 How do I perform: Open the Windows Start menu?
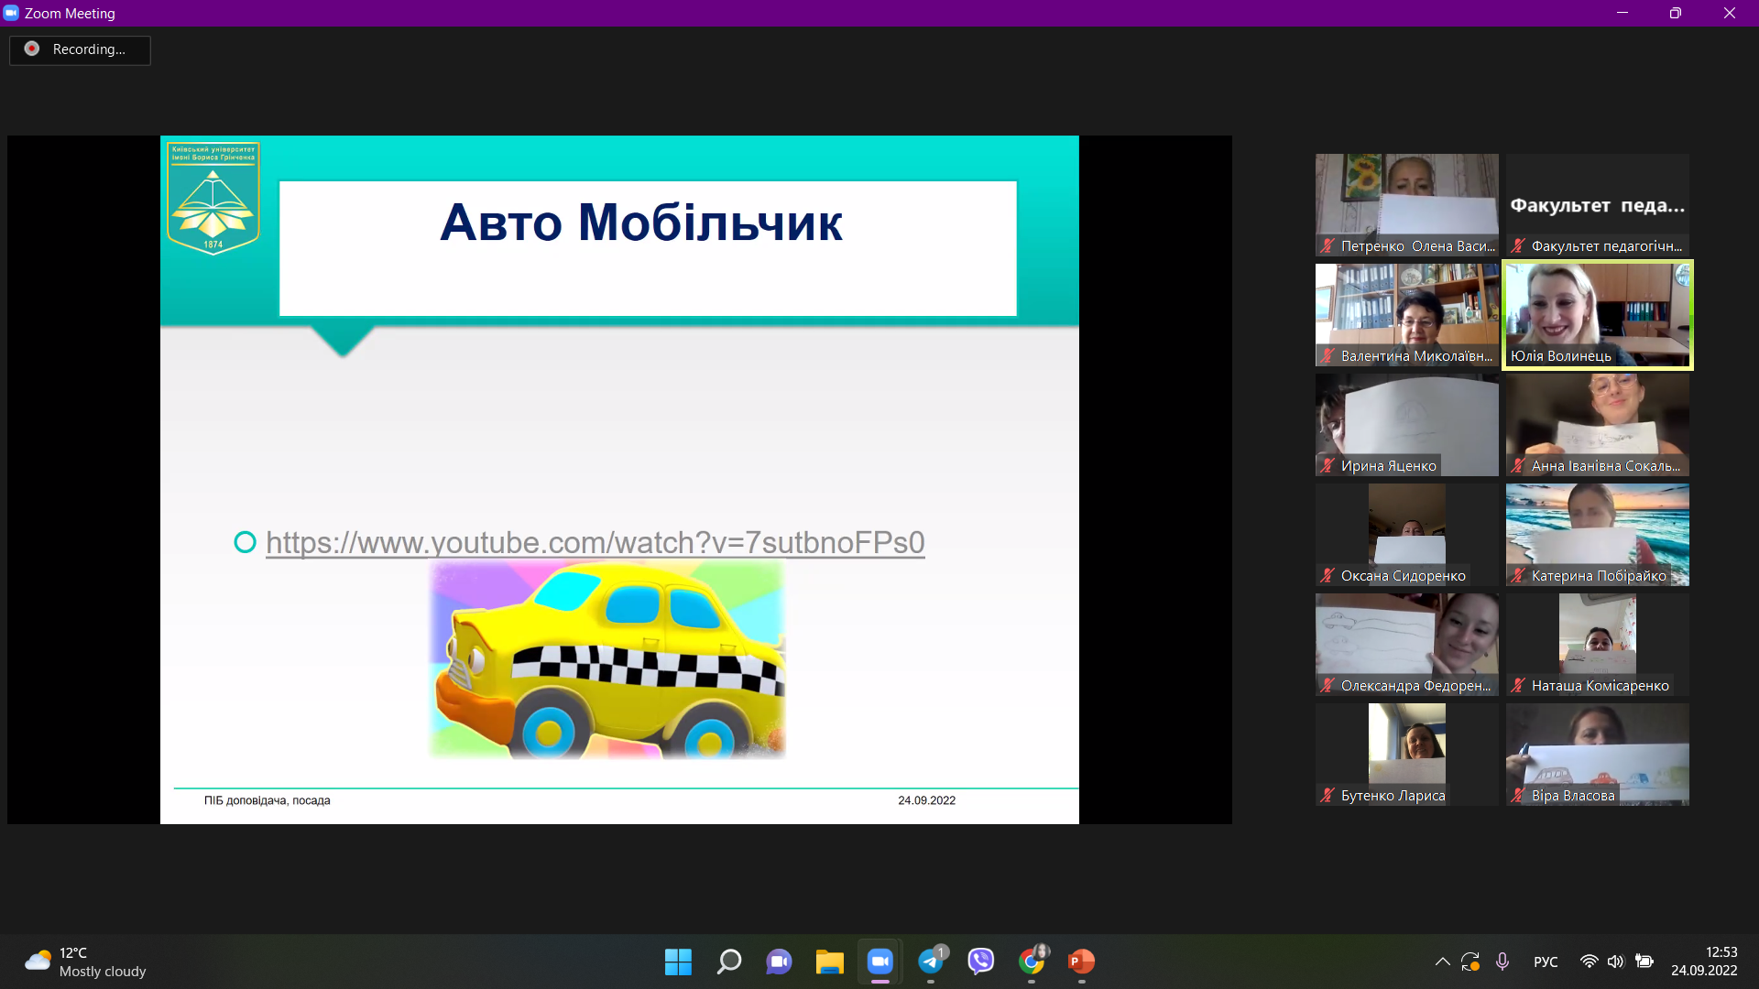678,962
